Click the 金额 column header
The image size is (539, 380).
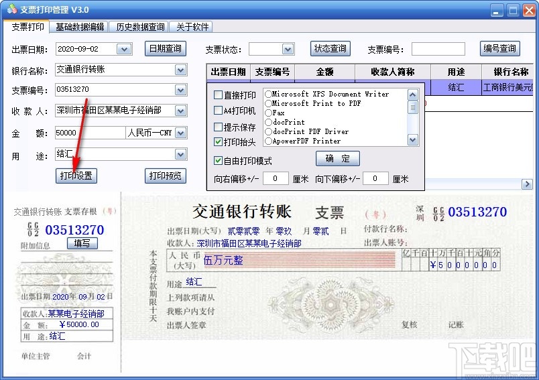coord(324,72)
